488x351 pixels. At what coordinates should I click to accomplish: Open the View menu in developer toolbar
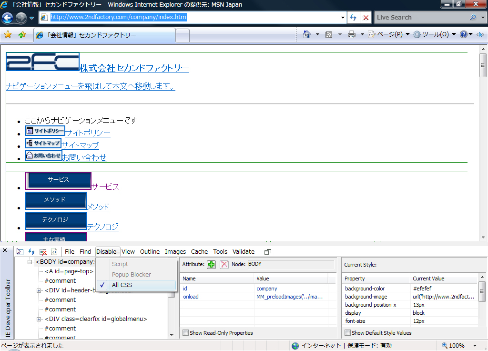click(x=128, y=252)
